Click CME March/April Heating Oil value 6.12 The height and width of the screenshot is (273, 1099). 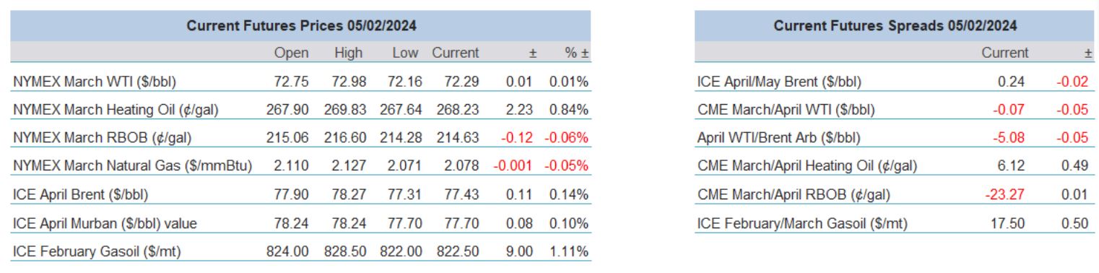pos(1013,166)
